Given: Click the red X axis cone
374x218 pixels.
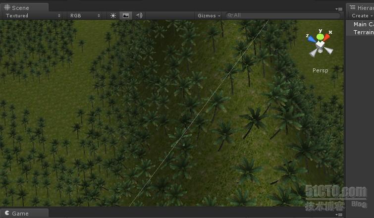Looking at the screenshot, I should pos(327,37).
